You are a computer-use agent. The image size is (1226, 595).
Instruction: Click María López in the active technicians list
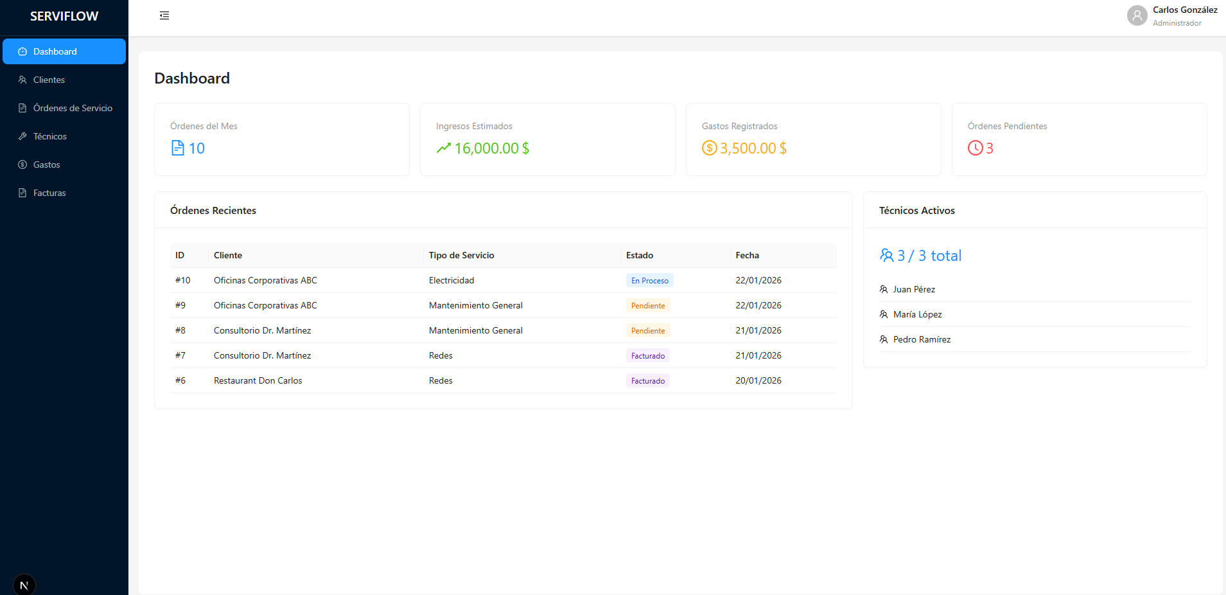[x=917, y=314]
